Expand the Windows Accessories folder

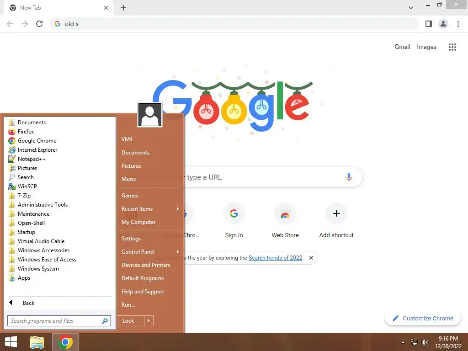43,250
